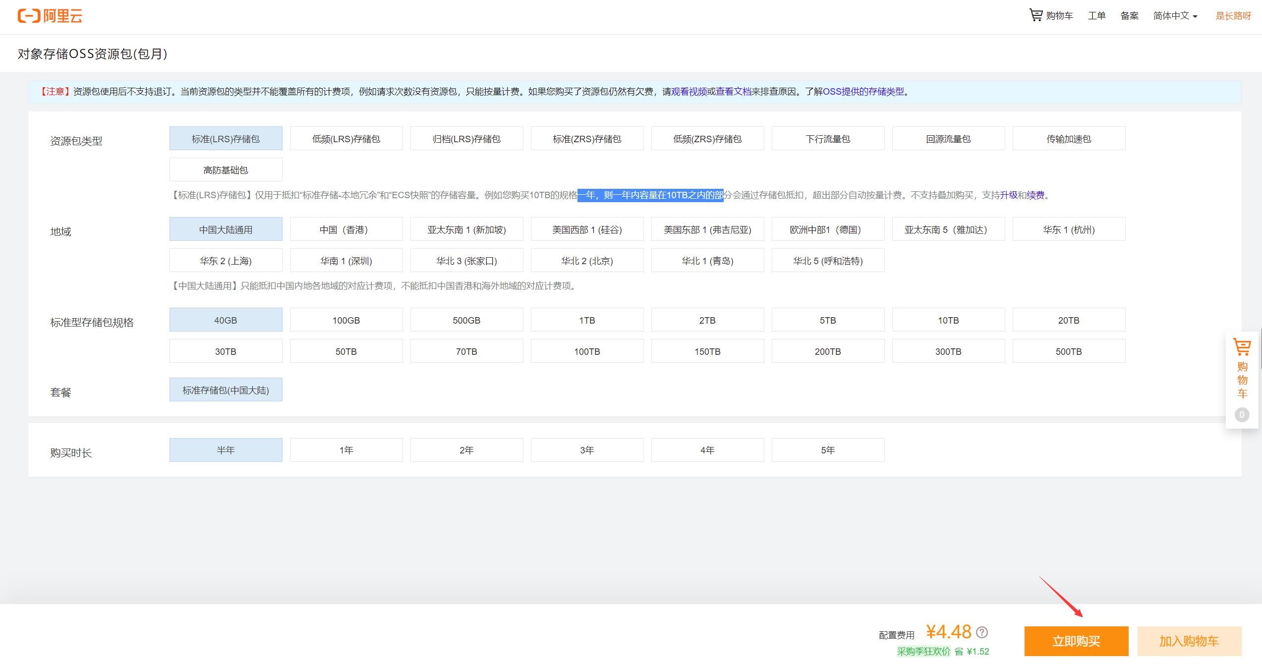Click the floating 购物车 sidebar cart icon
The height and width of the screenshot is (667, 1262).
coord(1242,379)
